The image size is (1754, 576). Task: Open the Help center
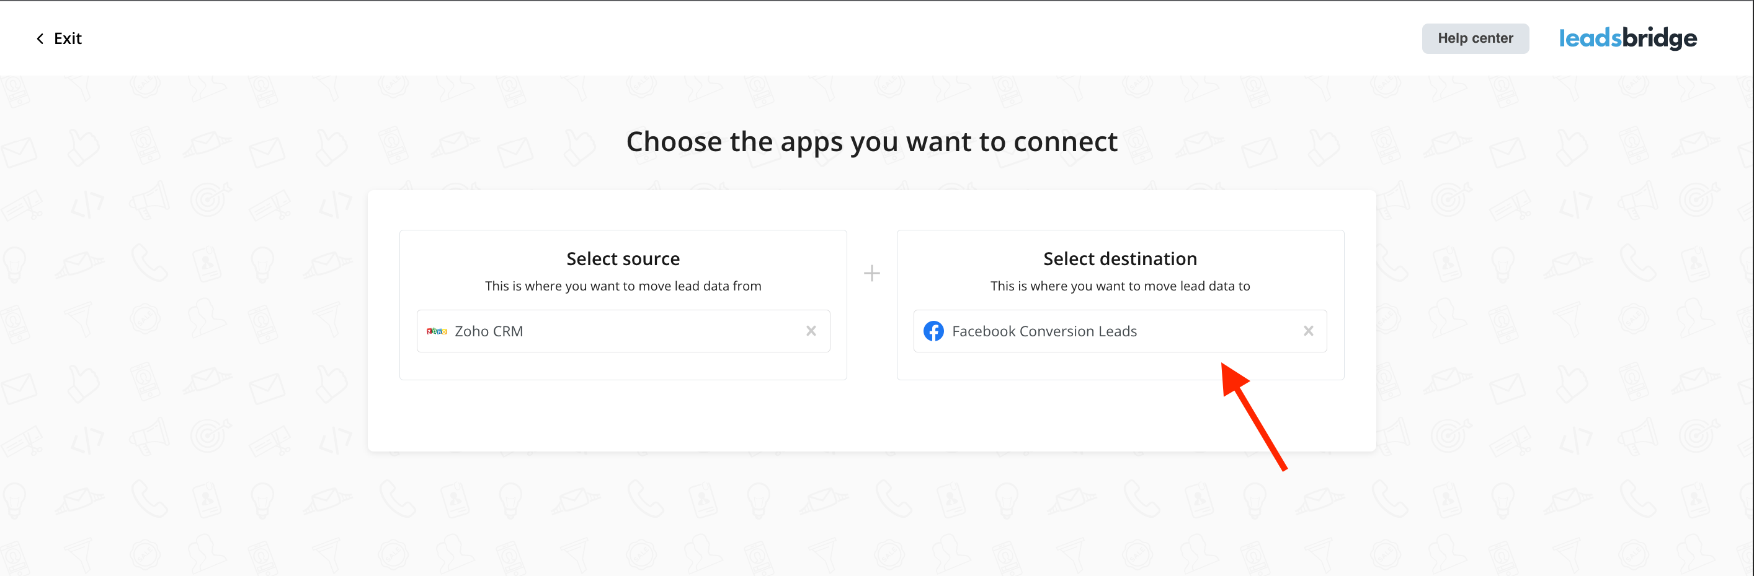coord(1475,38)
